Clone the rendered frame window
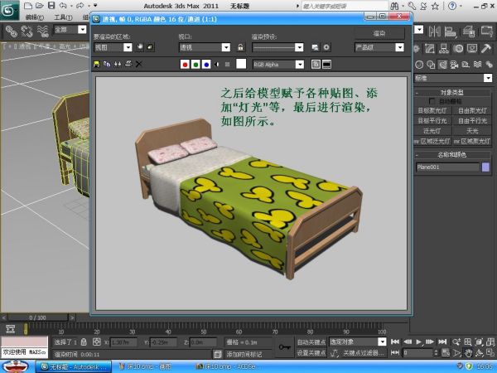497x373 pixels. 118,65
